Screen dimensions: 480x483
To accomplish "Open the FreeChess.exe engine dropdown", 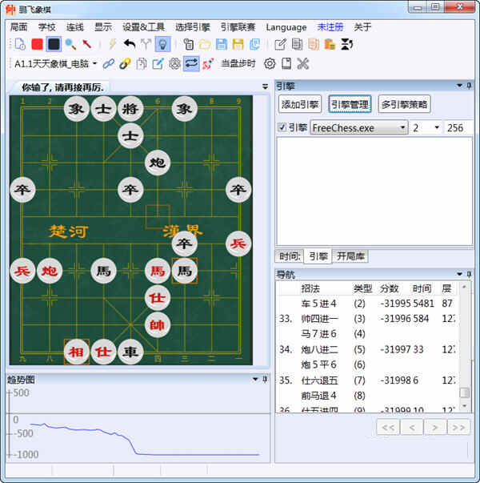I will (403, 127).
